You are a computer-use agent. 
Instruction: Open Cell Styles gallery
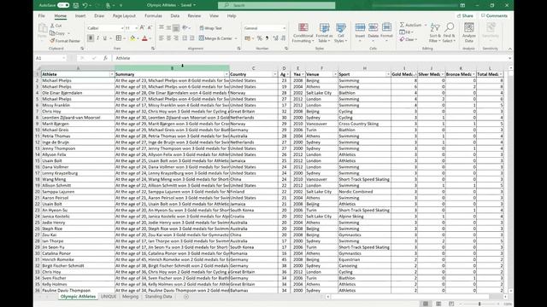[x=340, y=33]
